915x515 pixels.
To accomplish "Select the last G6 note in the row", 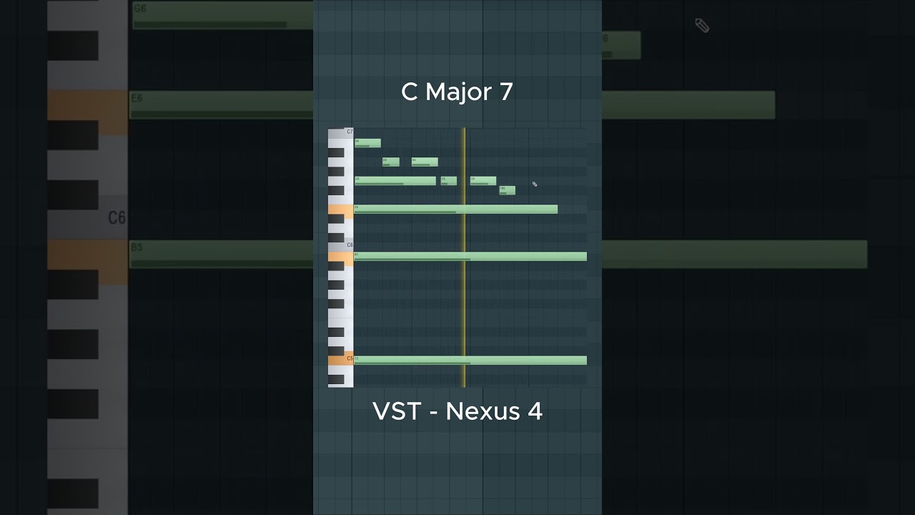I will (483, 181).
